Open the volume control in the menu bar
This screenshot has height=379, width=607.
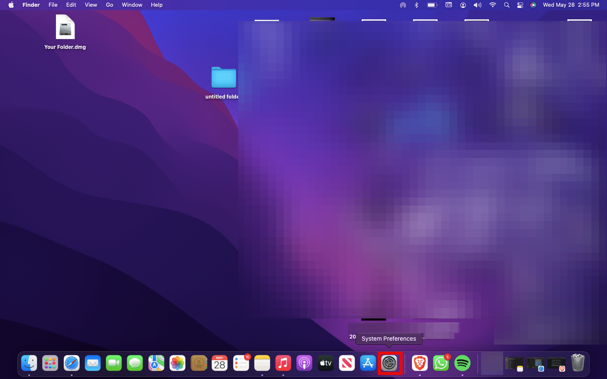pyautogui.click(x=477, y=5)
